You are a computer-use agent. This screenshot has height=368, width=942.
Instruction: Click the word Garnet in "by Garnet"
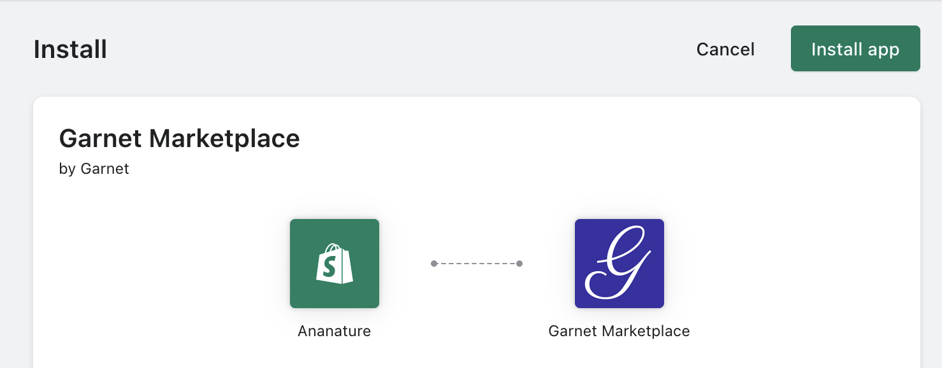(105, 169)
